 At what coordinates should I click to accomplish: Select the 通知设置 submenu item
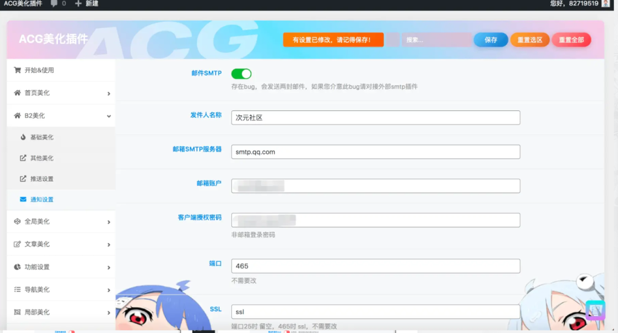click(x=61, y=200)
